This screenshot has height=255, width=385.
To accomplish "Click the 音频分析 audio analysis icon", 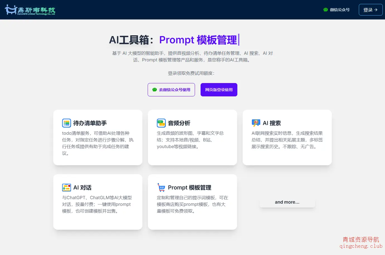I will [161, 123].
